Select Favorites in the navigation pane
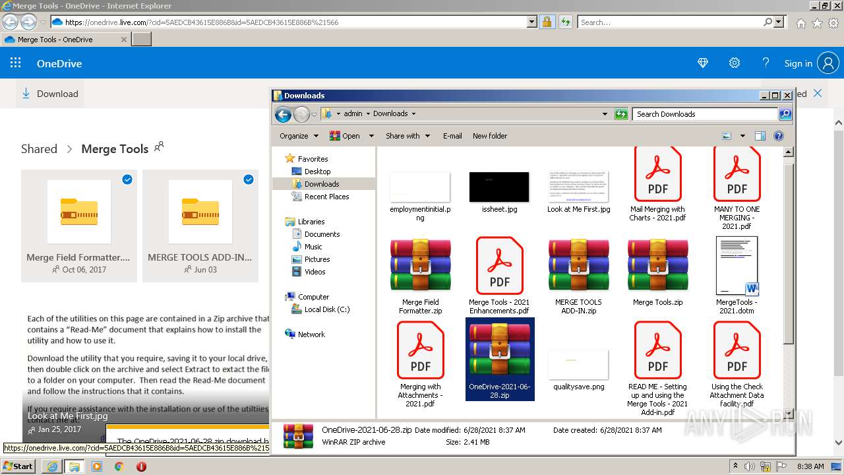This screenshot has width=844, height=475. coord(313,159)
